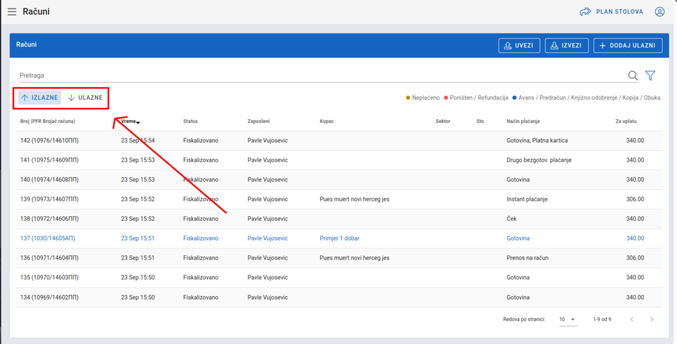Click the 306.00 amount in invoice 136 row
Screen dimensions: 677x344
[x=635, y=258]
